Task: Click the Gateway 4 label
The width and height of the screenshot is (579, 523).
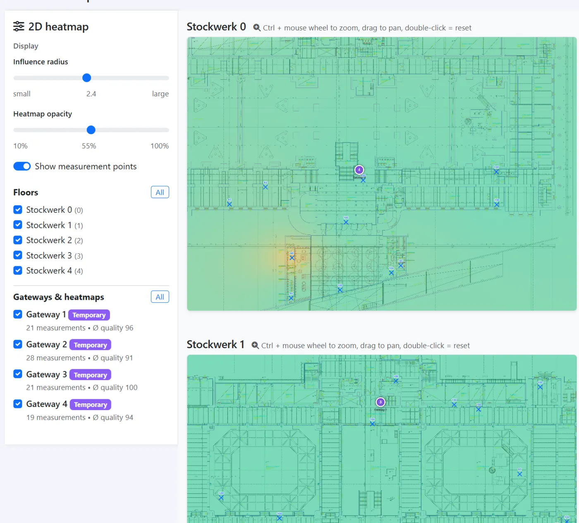Action: click(47, 404)
